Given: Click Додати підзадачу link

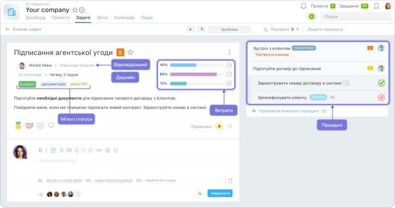Looking at the screenshot, I should point(325,30).
